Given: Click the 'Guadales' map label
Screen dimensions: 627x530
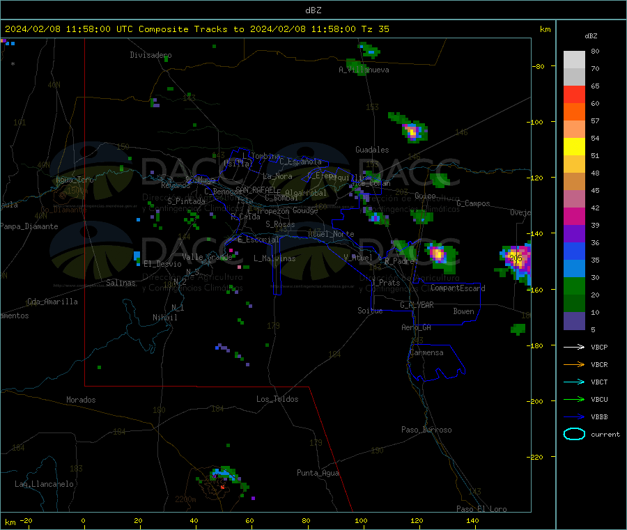Looking at the screenshot, I should coord(372,150).
